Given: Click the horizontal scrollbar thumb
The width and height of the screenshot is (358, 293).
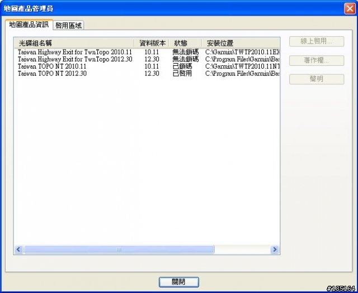Looking at the screenshot, I should click(119, 249).
